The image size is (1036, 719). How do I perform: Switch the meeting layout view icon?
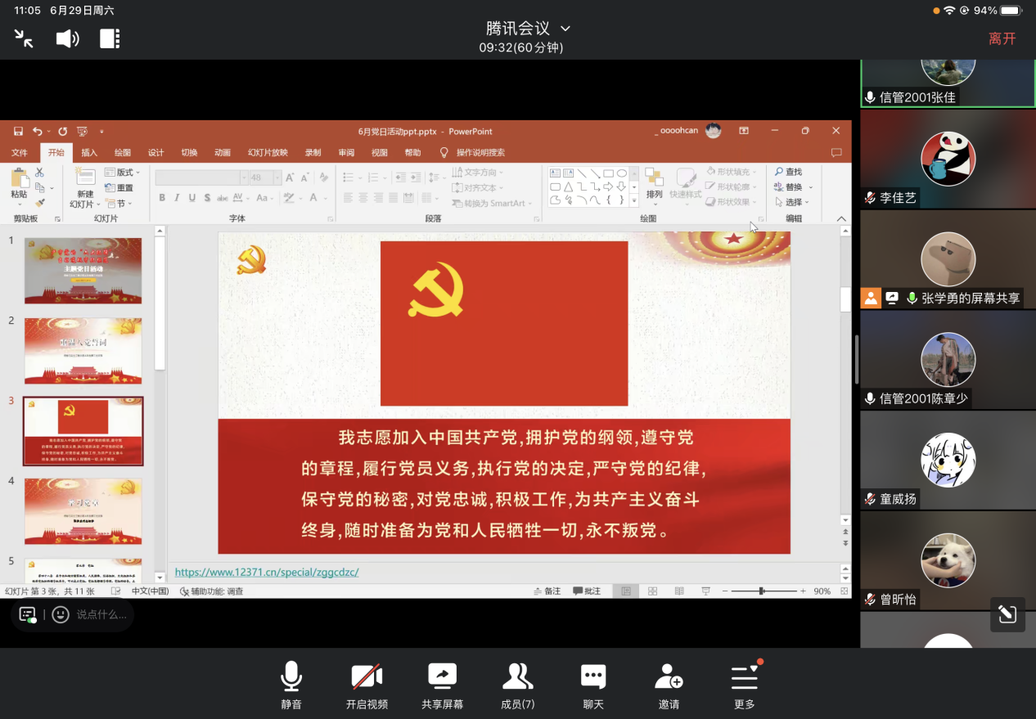click(110, 38)
